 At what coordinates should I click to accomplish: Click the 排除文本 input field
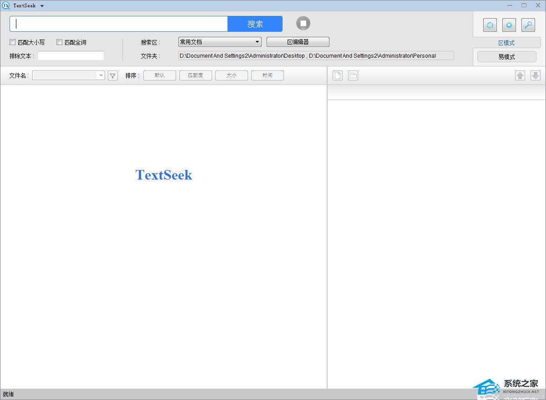point(71,56)
